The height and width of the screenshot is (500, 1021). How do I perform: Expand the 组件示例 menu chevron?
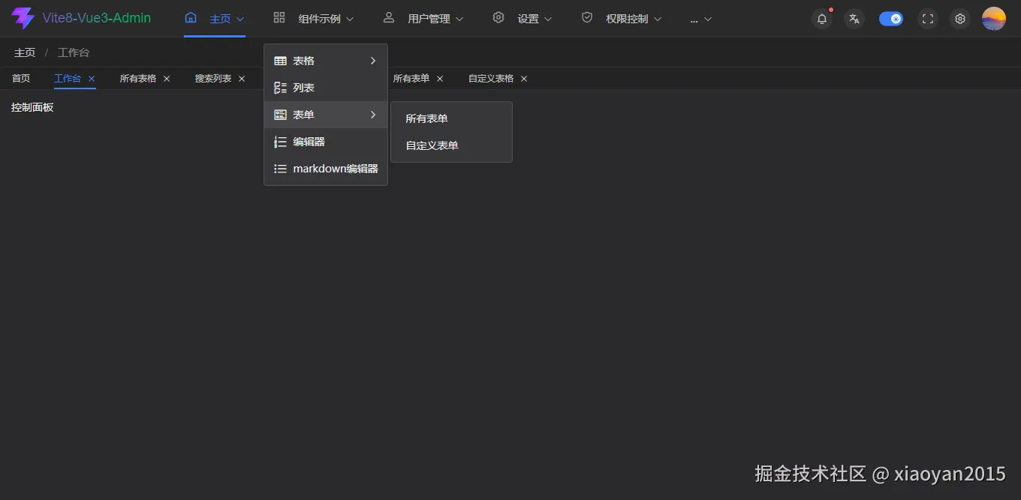[x=350, y=19]
